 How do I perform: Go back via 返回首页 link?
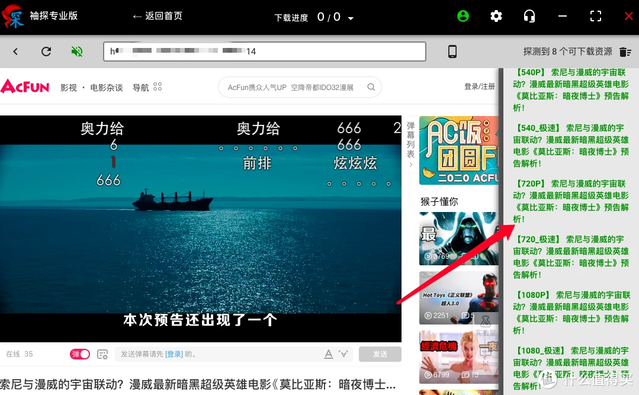pos(158,16)
